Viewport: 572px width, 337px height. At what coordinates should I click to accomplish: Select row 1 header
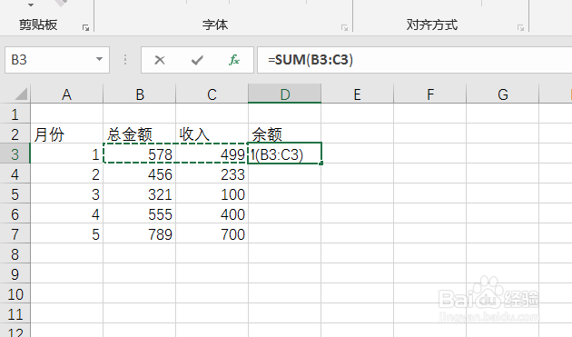(15, 114)
